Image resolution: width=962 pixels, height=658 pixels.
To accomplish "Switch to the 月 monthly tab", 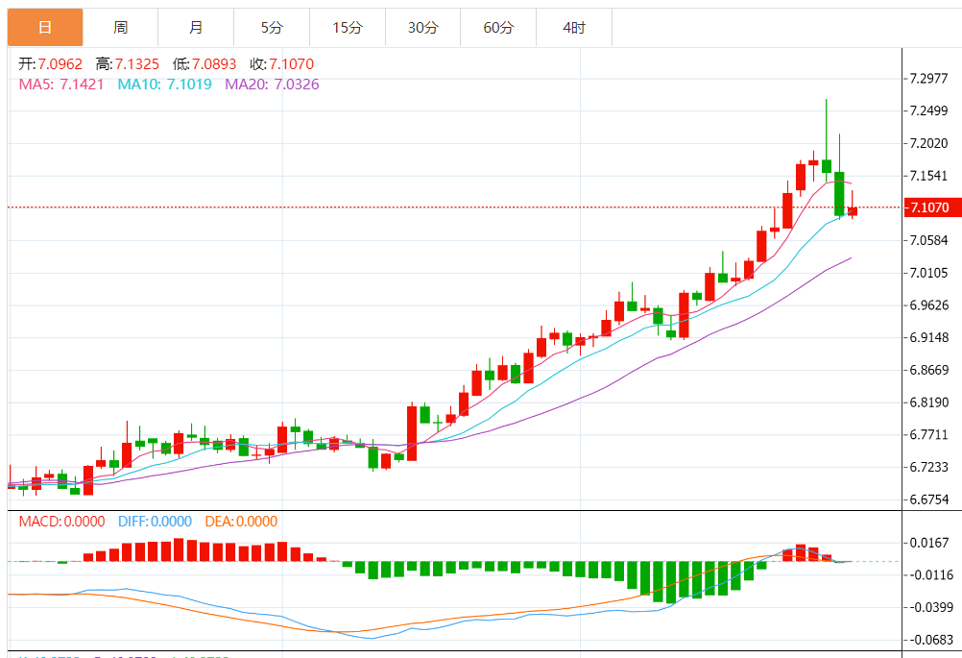I will [196, 28].
